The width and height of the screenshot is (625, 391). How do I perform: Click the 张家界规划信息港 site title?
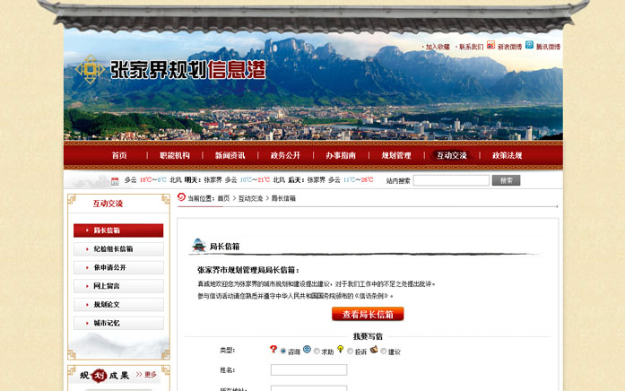[x=187, y=70]
